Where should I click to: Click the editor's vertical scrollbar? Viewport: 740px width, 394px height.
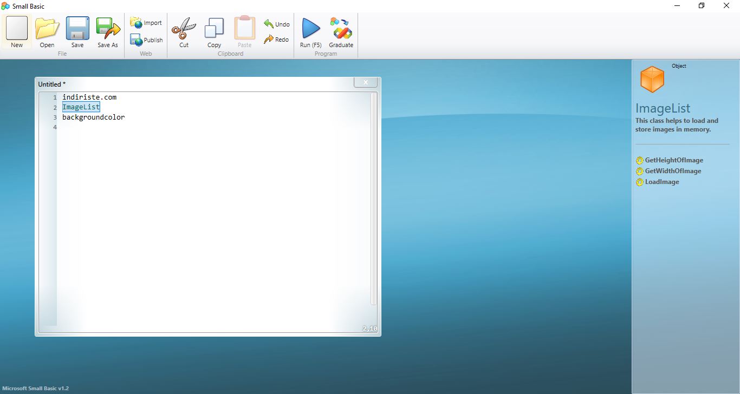tap(373, 199)
